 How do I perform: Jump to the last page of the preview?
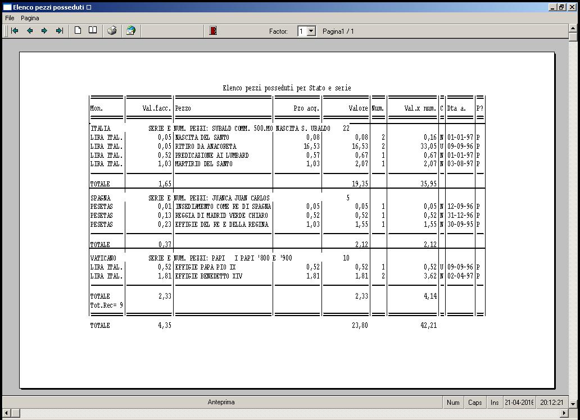click(x=59, y=31)
